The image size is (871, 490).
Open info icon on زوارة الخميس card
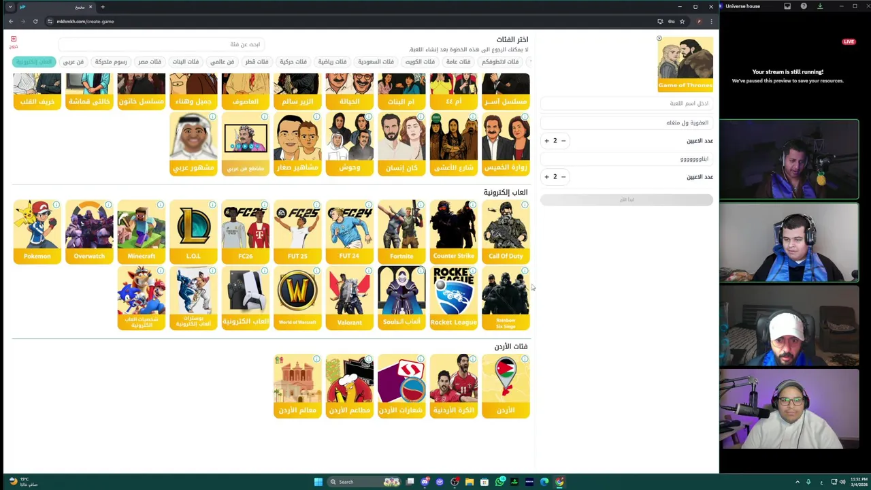[525, 117]
